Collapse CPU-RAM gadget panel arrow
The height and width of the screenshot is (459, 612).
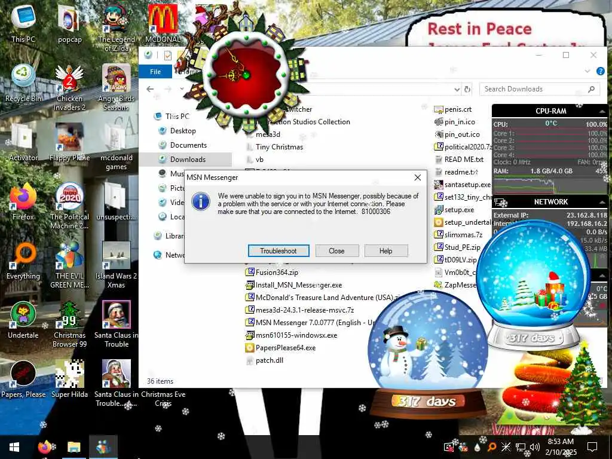tap(602, 112)
